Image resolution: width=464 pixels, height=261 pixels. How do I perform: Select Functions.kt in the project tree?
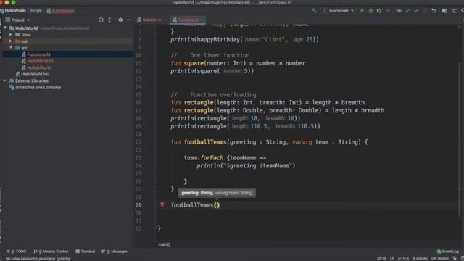[x=38, y=54]
